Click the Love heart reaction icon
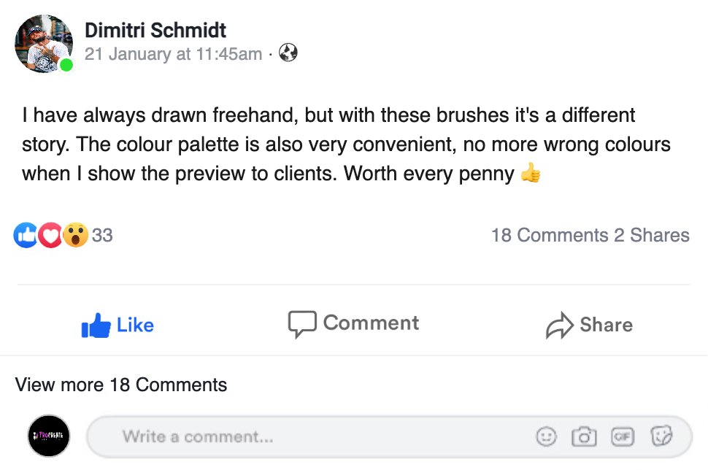Screen dimensions: 708x470 point(50,235)
